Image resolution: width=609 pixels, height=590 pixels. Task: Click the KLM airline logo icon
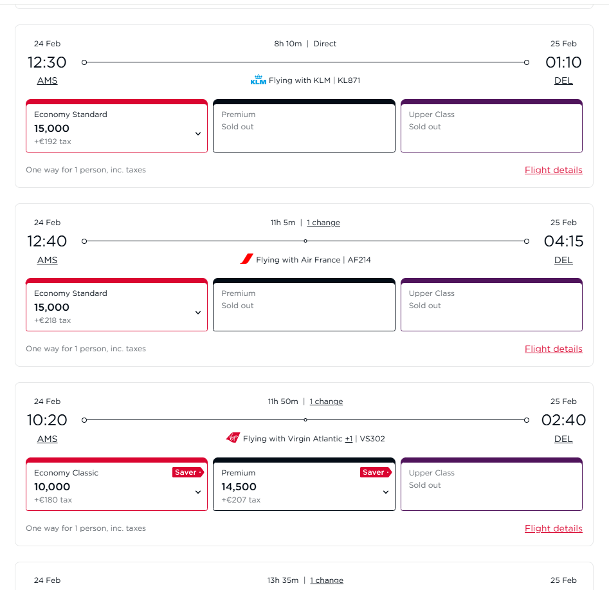(258, 80)
